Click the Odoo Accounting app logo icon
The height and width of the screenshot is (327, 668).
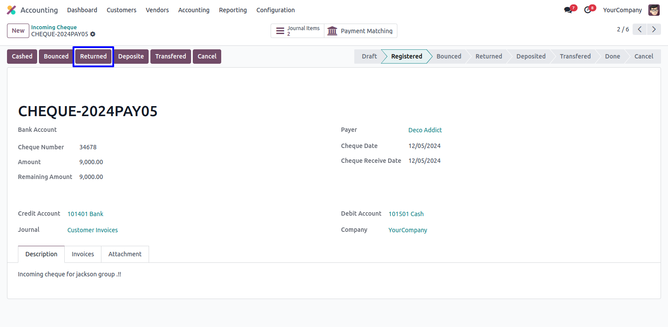(x=11, y=10)
